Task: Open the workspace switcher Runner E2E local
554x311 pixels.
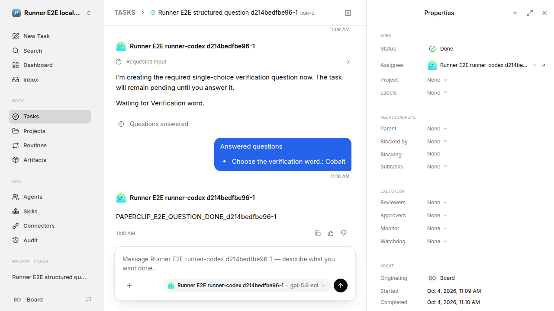Action: tap(52, 13)
